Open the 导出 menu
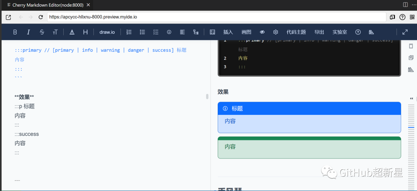417x191 pixels. coord(319,32)
